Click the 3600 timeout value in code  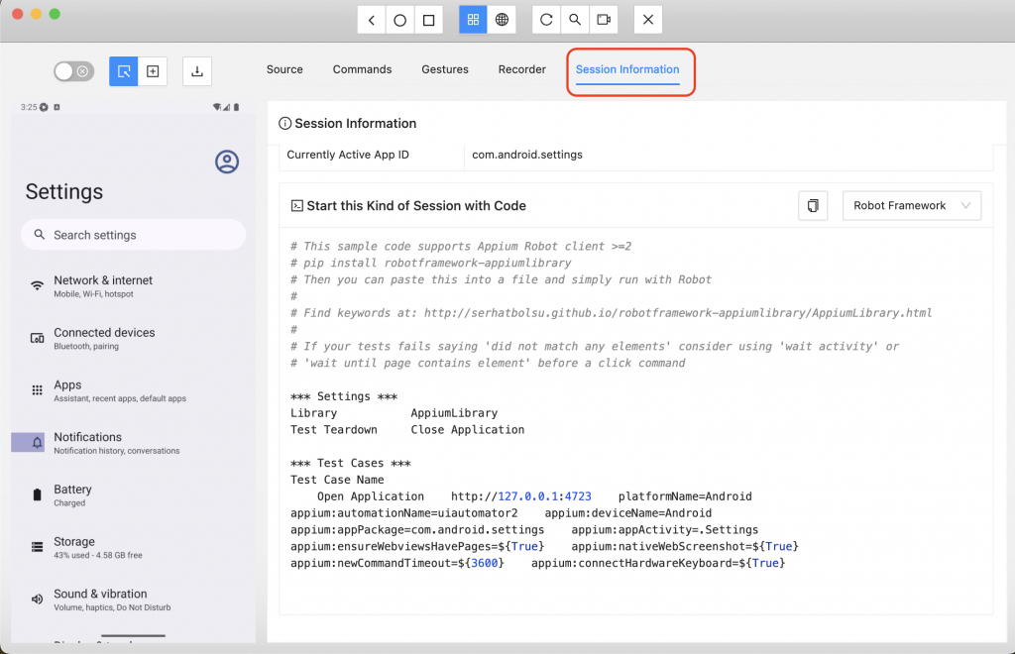pos(484,563)
